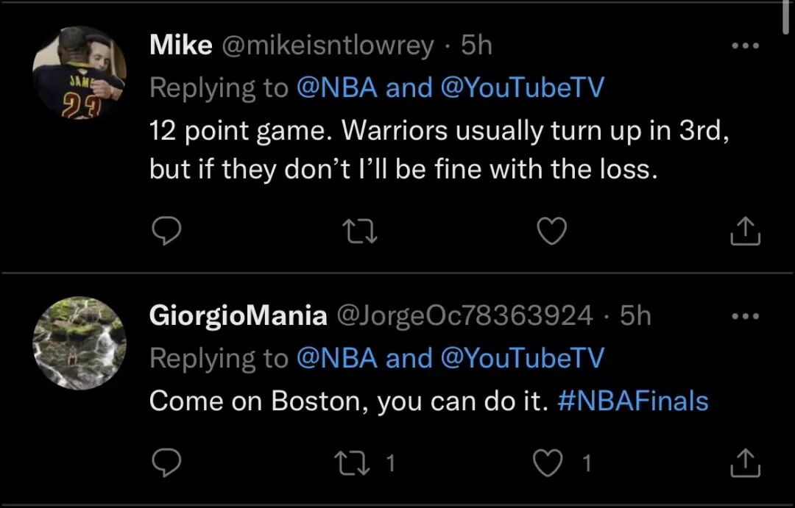Open the @mikeisntlowrey handle
Screen dimensions: 795x508
327,46
